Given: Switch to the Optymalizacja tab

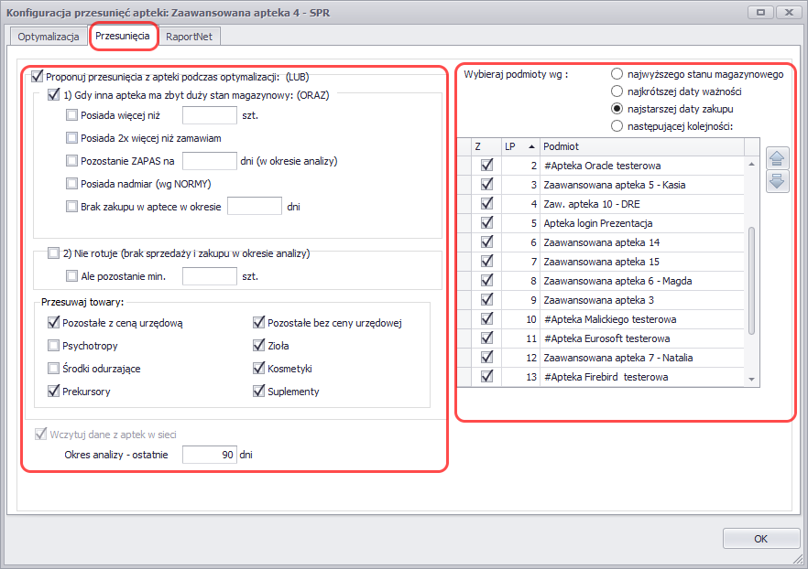Looking at the screenshot, I should 49,37.
